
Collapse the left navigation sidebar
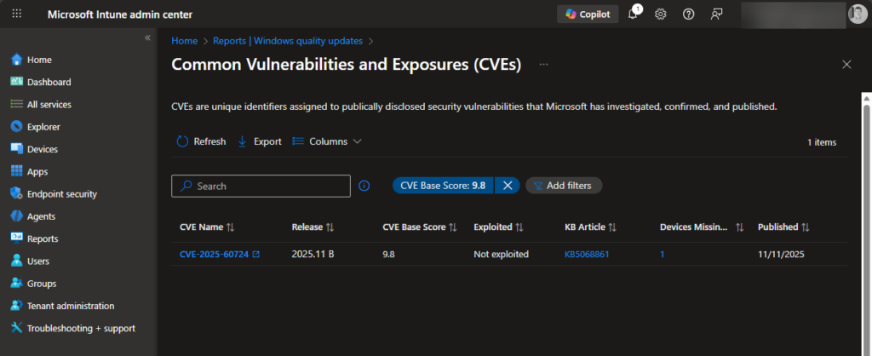pos(147,38)
